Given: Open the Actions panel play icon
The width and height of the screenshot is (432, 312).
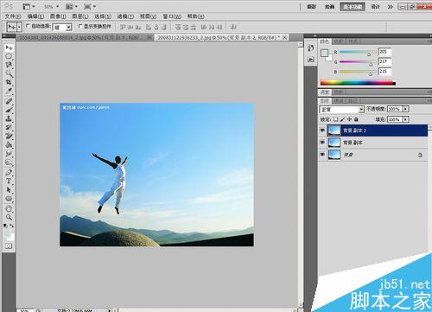Looking at the screenshot, I should click(311, 60).
